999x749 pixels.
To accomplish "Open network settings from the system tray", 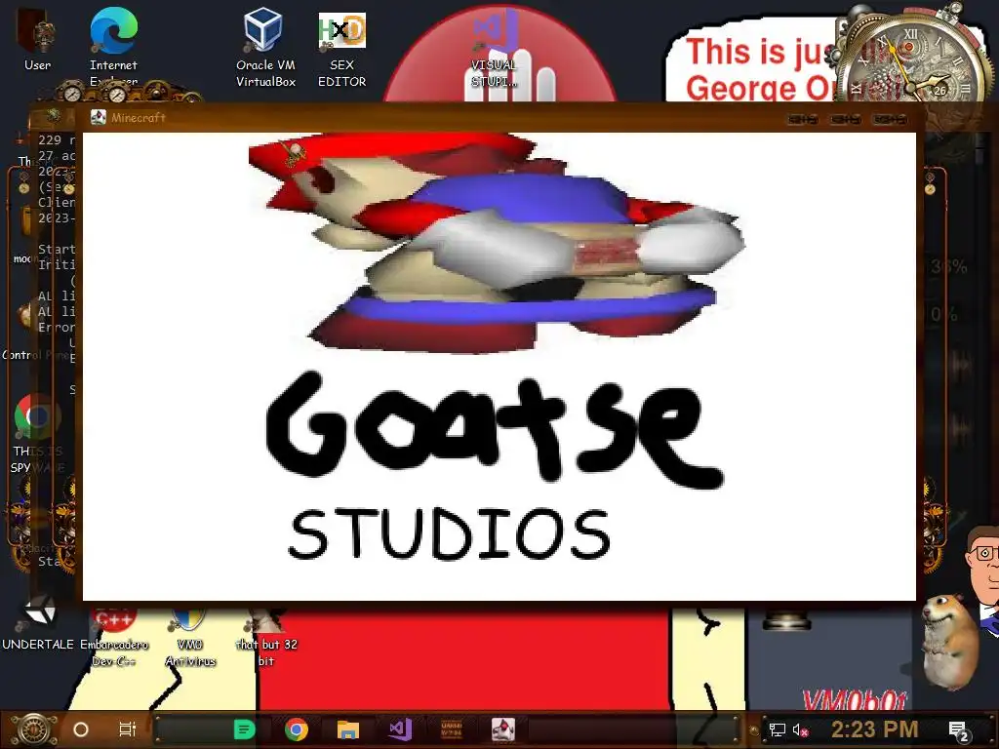I will 778,729.
